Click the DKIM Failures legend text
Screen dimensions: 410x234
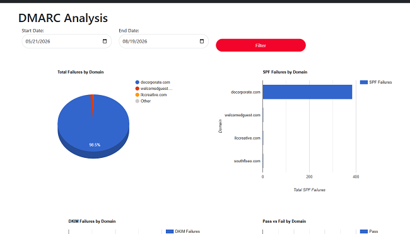187,231
